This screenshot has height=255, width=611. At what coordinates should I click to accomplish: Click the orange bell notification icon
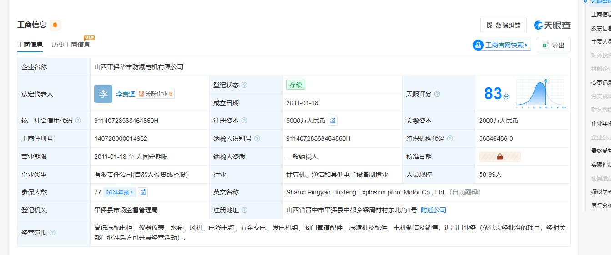55,25
